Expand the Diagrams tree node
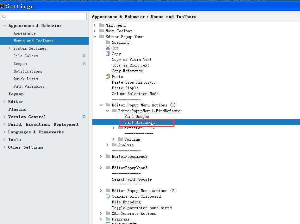 (x=101, y=219)
